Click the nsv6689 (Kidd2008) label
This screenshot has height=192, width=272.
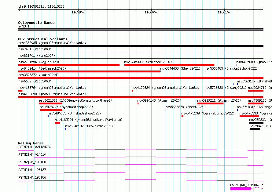pos(35,81)
